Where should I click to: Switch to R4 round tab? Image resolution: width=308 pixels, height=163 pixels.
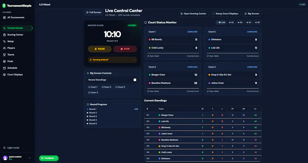(x=249, y=23)
